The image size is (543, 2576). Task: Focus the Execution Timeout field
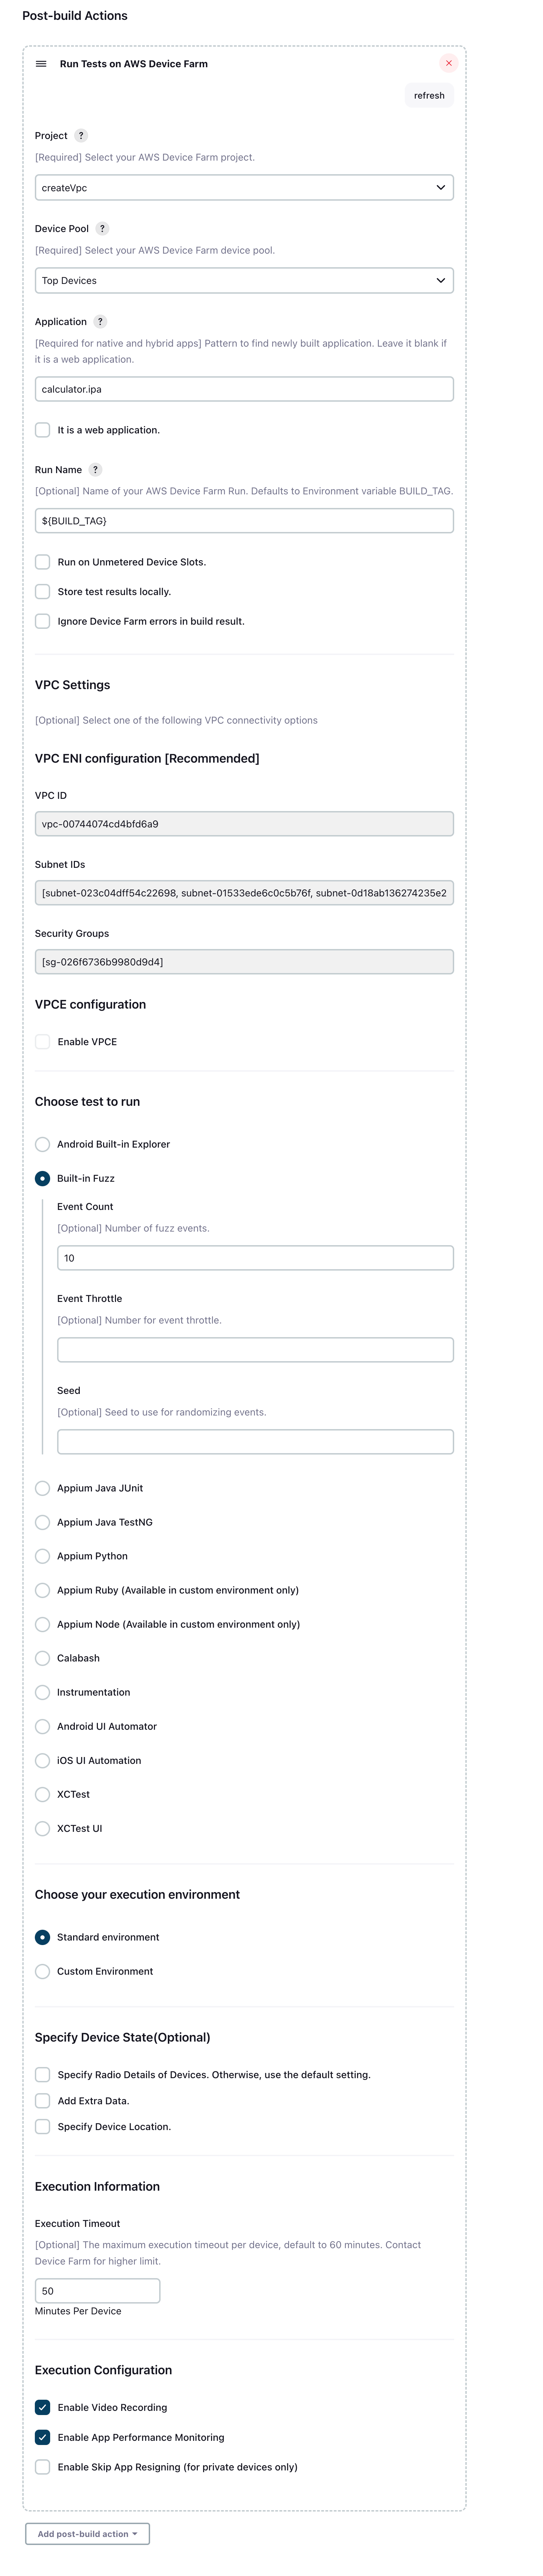(98, 2291)
